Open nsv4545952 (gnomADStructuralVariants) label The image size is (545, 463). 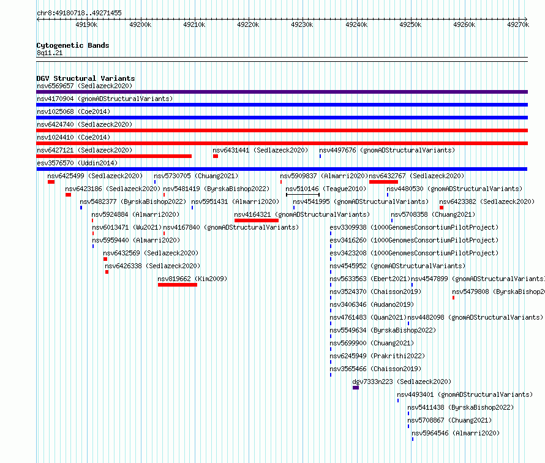click(397, 266)
